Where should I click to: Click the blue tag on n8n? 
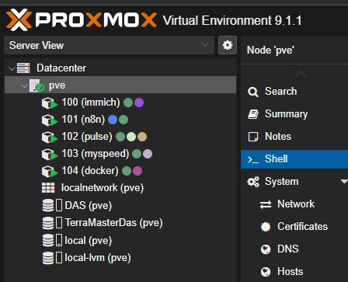pos(113,120)
